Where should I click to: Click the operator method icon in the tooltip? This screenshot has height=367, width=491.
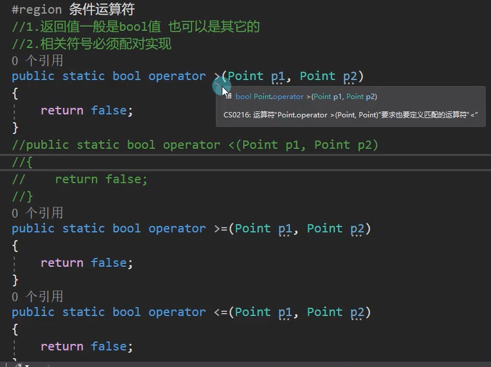(228, 97)
